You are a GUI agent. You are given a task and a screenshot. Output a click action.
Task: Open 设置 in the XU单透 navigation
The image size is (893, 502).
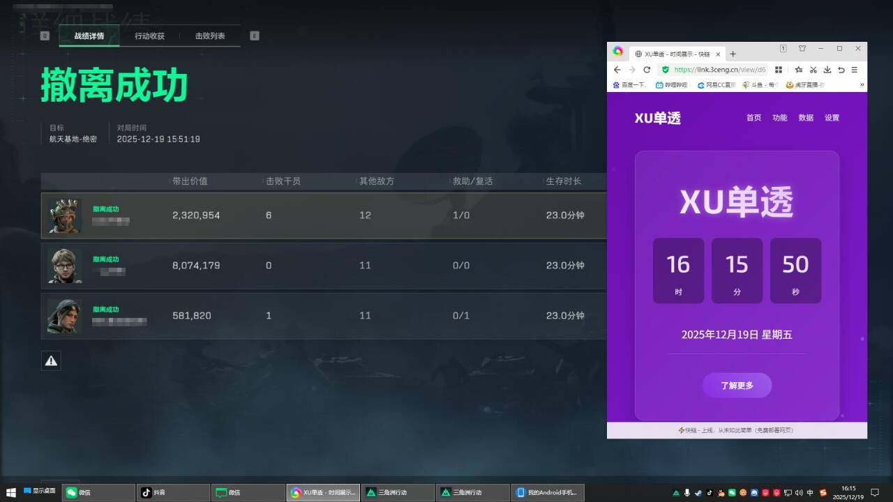[x=832, y=117]
